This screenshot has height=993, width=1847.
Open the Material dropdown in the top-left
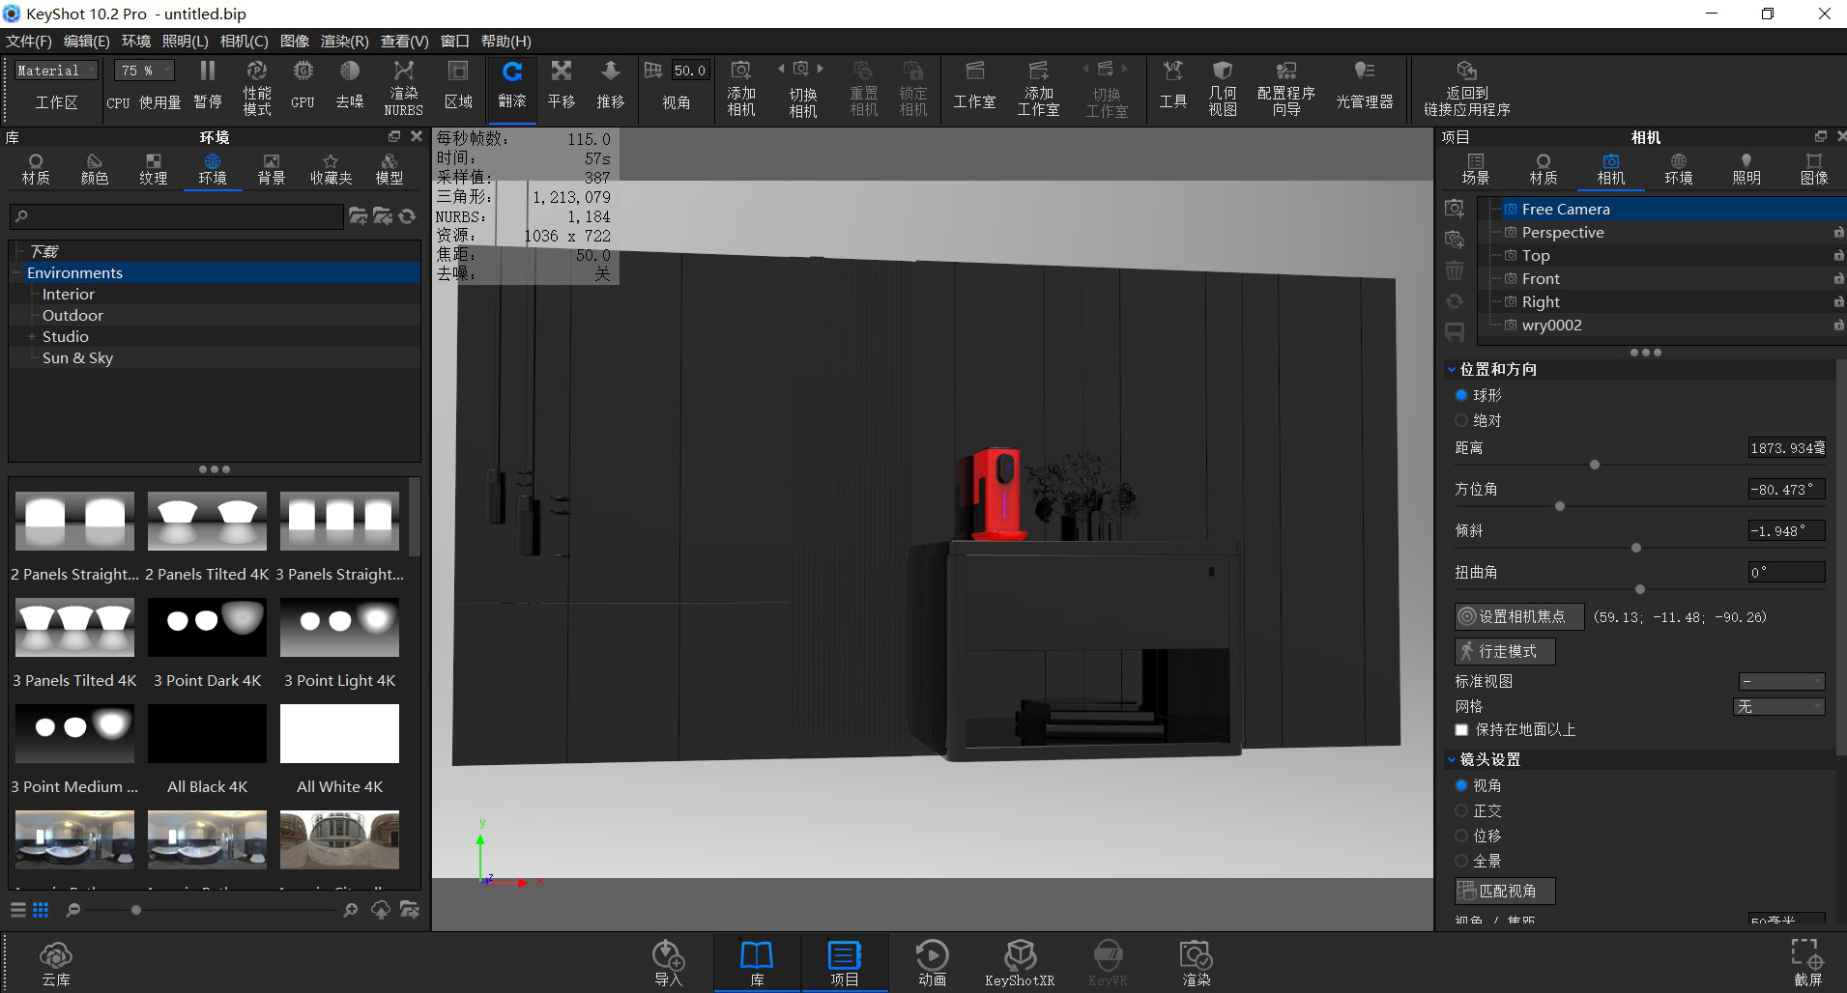coord(55,70)
